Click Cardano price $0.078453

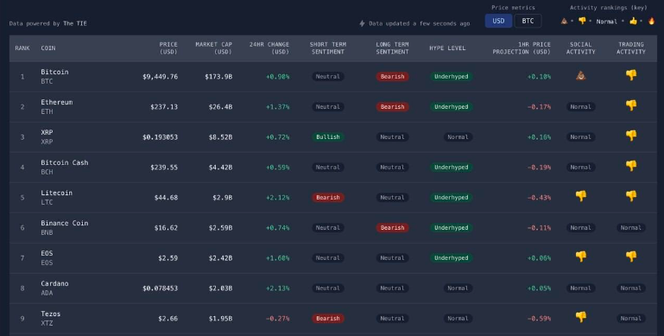click(x=160, y=288)
